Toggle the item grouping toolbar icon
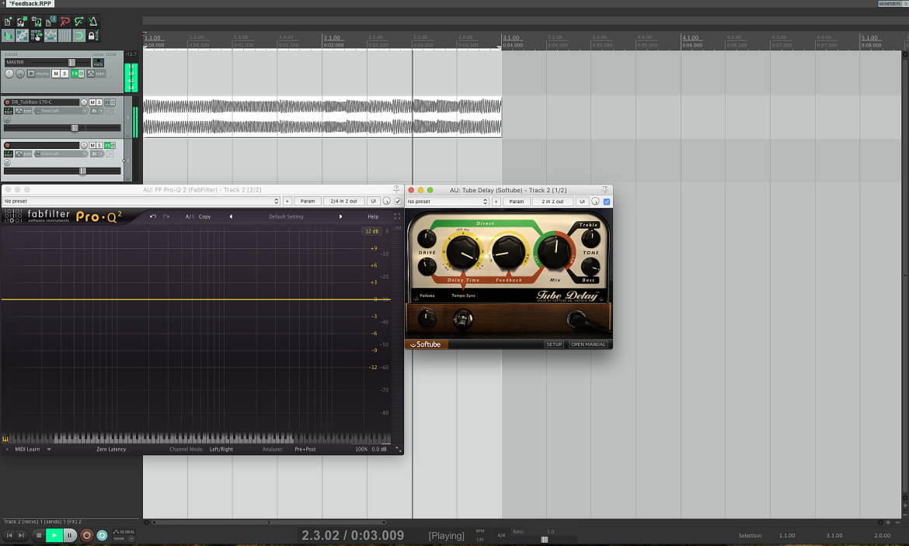Image resolution: width=909 pixels, height=546 pixels. (x=22, y=36)
